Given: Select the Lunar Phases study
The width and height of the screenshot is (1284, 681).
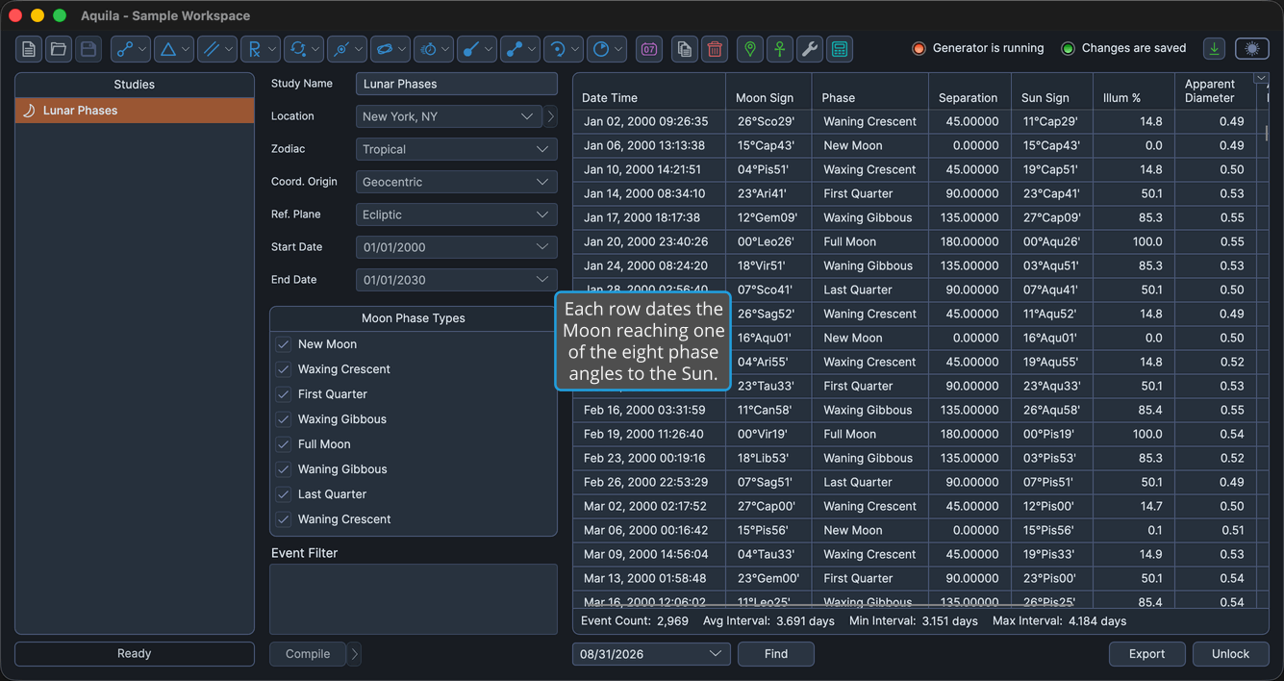Looking at the screenshot, I should click(x=135, y=111).
